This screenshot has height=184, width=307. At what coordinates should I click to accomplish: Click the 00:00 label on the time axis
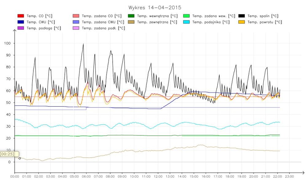(x=15, y=177)
